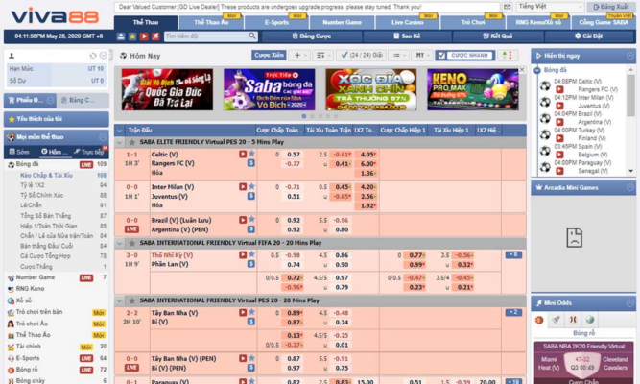Image resolution: width=640 pixels, height=384 pixels.
Task: Open Kết Quả results
Action: coord(498,36)
